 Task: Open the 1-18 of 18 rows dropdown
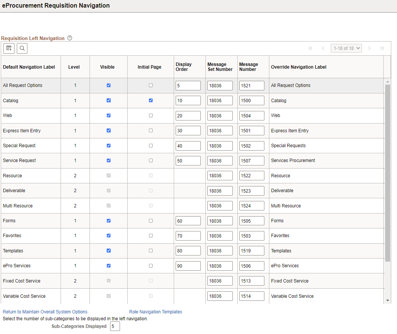(346, 48)
